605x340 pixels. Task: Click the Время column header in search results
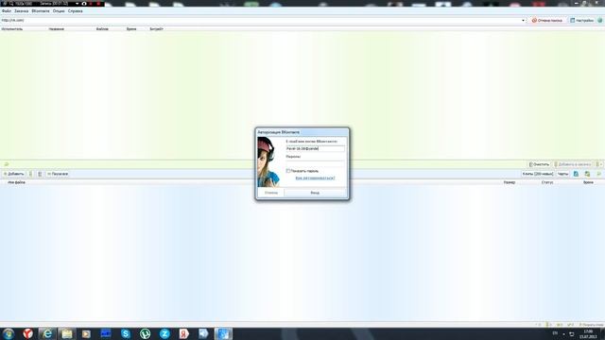point(131,29)
